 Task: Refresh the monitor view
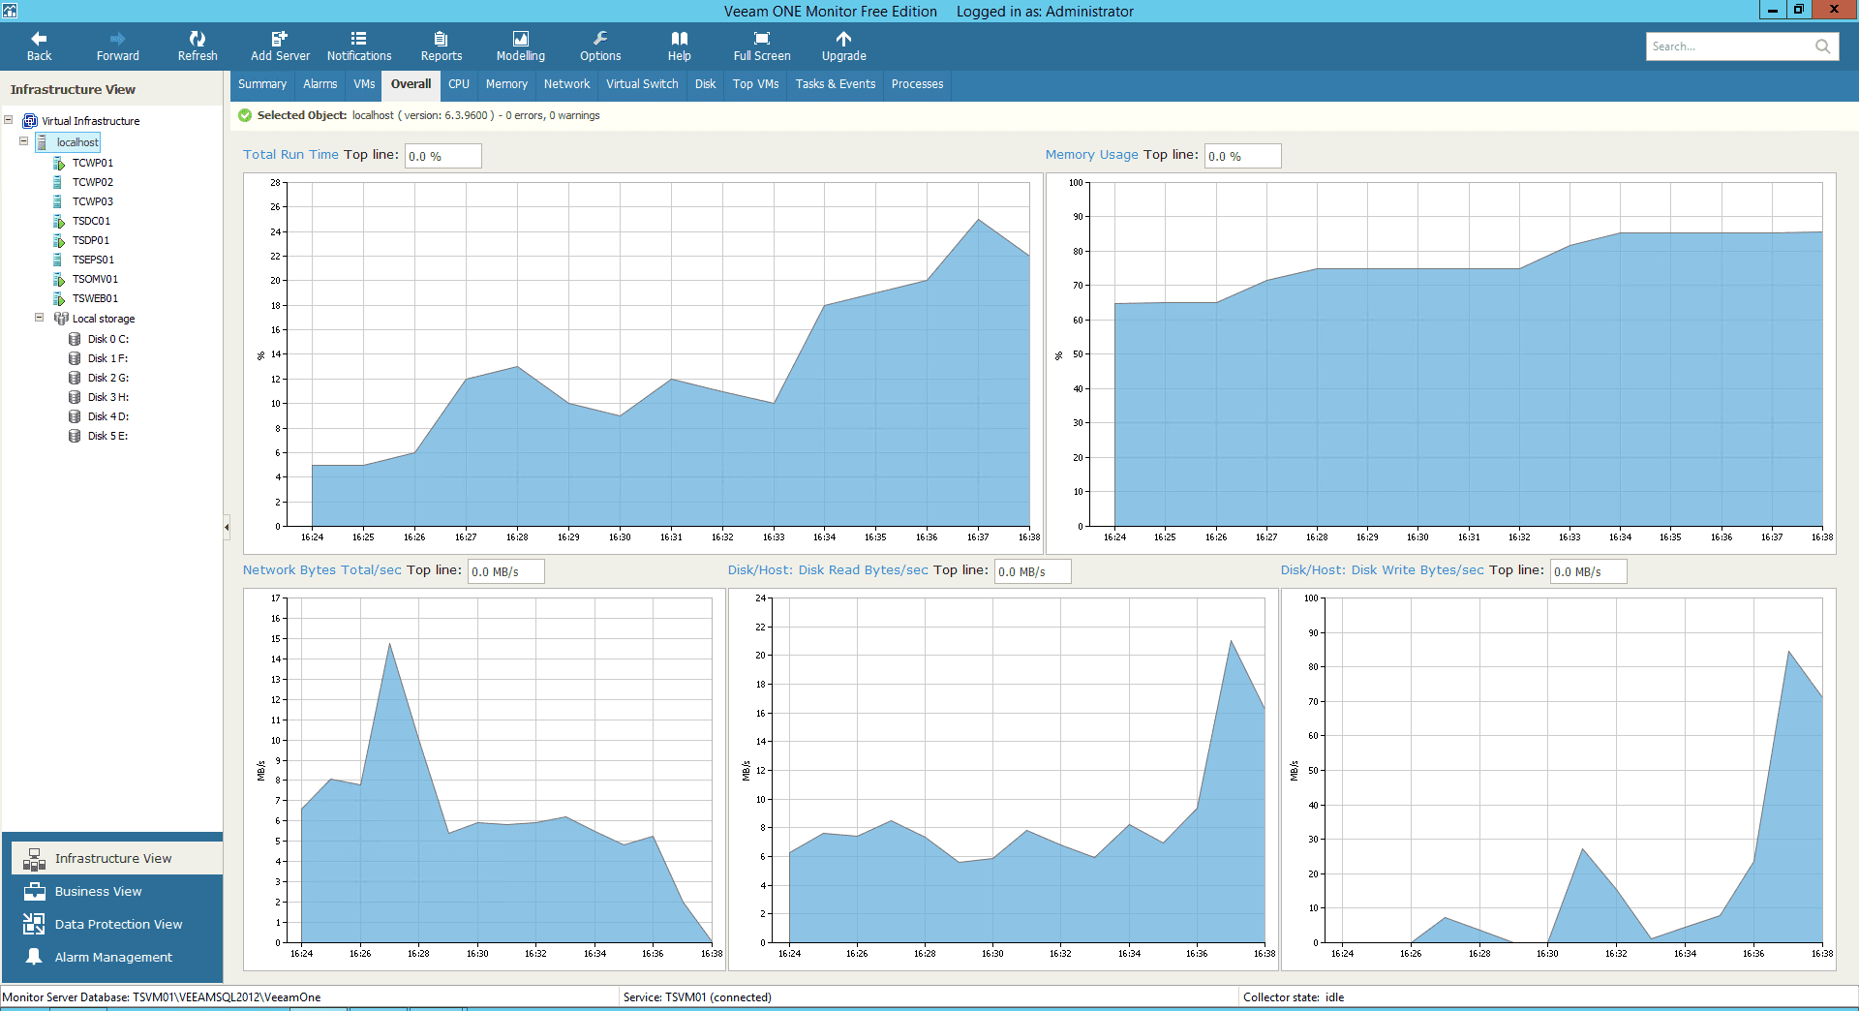[198, 46]
